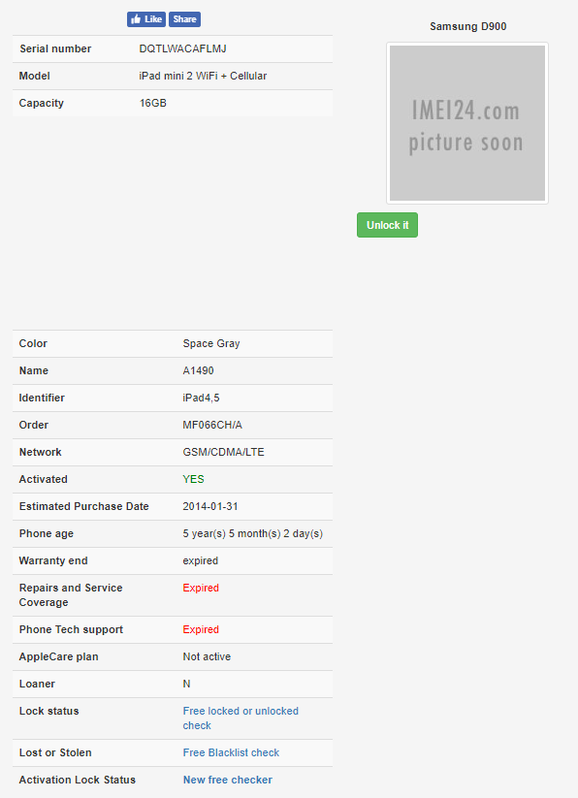This screenshot has height=798, width=578.
Task: Select phone age 5 year(s) 5 month(s) 2 day(s)
Action: point(253,533)
